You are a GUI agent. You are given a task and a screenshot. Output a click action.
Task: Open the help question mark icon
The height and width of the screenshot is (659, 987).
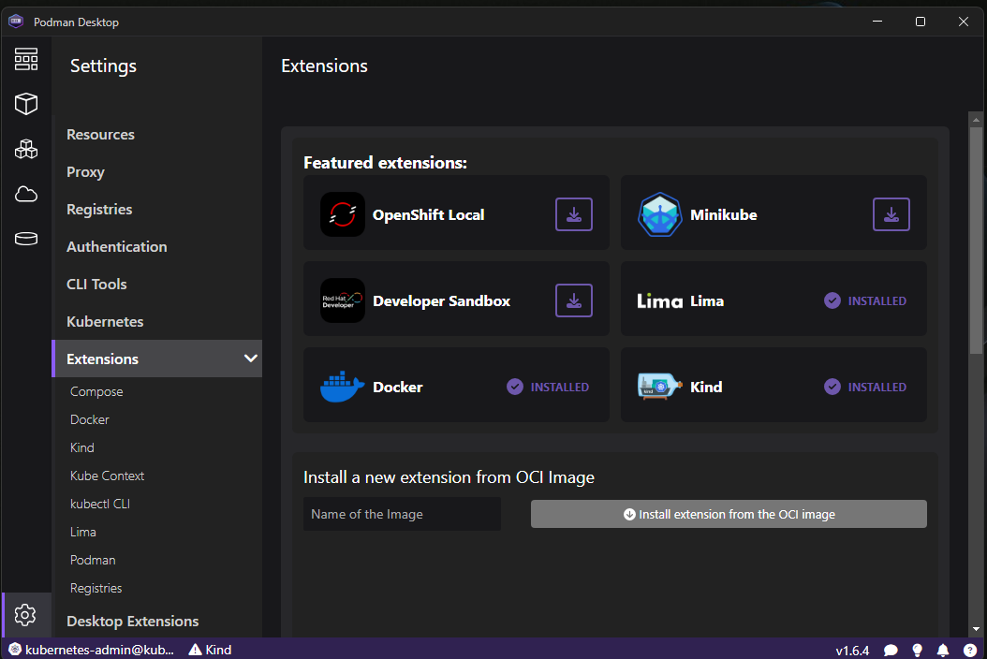coord(969,650)
